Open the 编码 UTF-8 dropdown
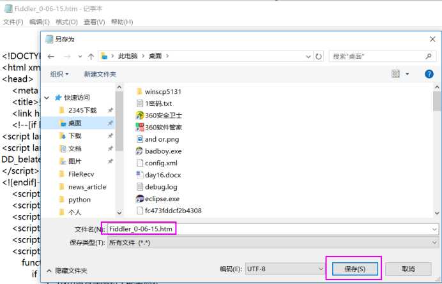This screenshot has height=284, width=442. tap(285, 269)
